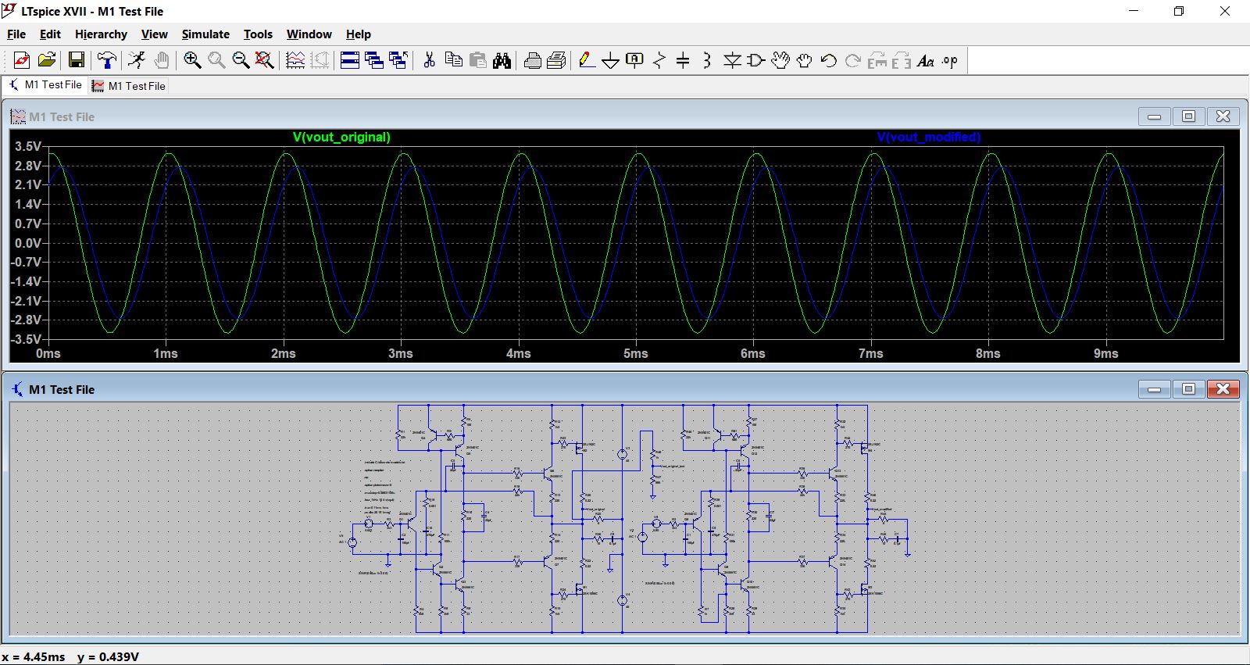Place a diode component
This screenshot has width=1250, height=665.
[x=732, y=60]
